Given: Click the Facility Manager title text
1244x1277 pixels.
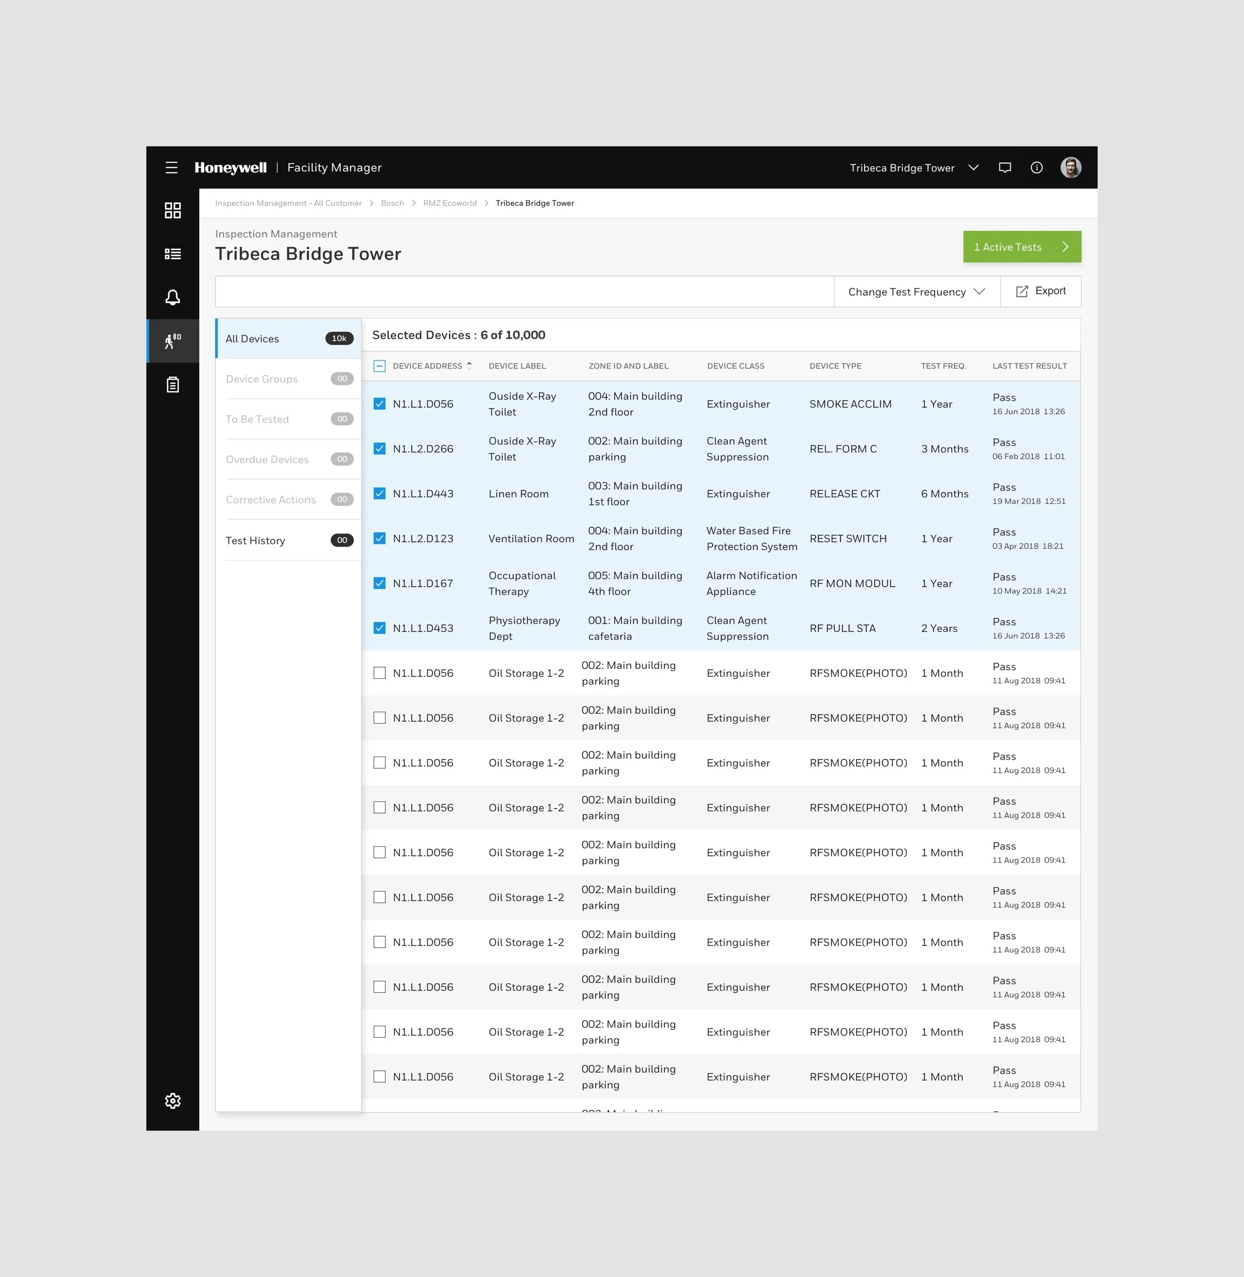Looking at the screenshot, I should 334,168.
